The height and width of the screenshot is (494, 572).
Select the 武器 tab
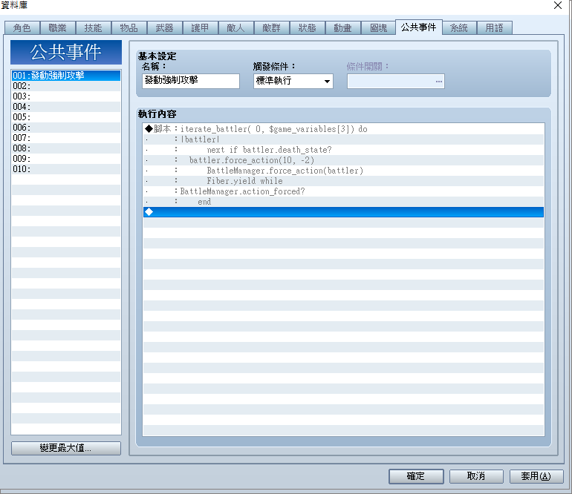click(x=164, y=28)
